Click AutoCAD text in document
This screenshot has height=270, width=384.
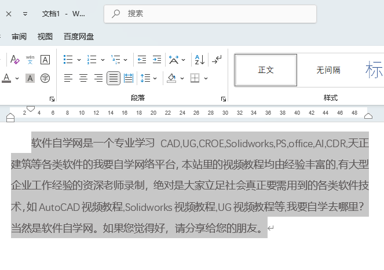59,207
